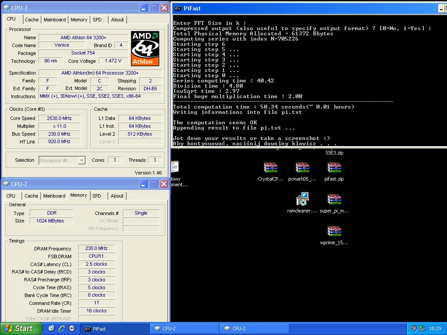Click the Command Rate 1T value
This screenshot has width=447, height=335.
point(96,303)
